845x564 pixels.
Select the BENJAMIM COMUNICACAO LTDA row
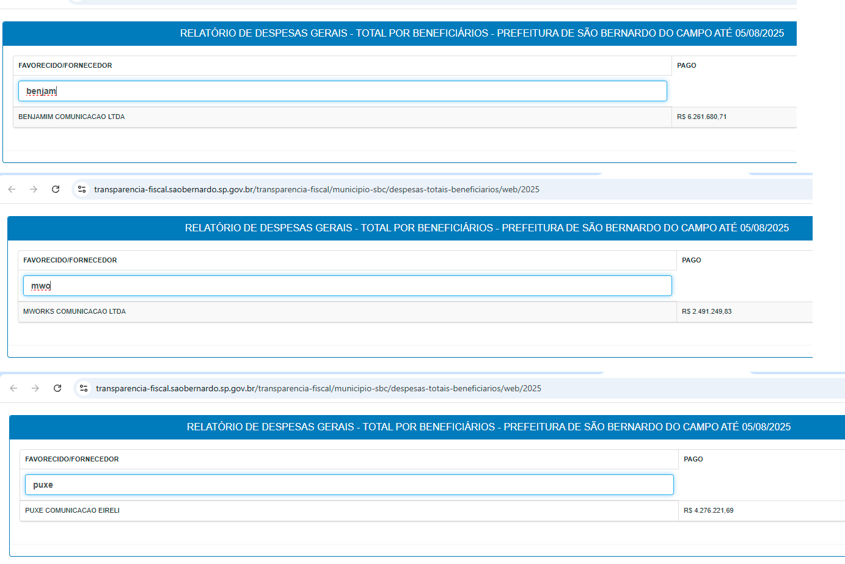click(71, 117)
